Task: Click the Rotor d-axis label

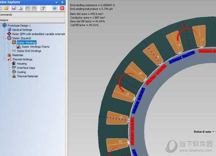Action: pos(202,131)
